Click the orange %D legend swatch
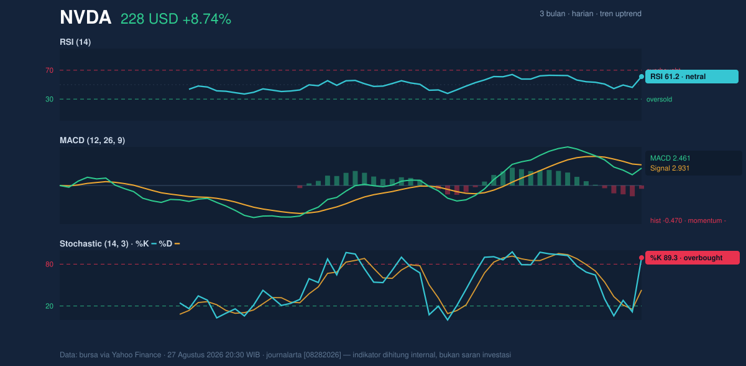The image size is (746, 366). pyautogui.click(x=177, y=244)
